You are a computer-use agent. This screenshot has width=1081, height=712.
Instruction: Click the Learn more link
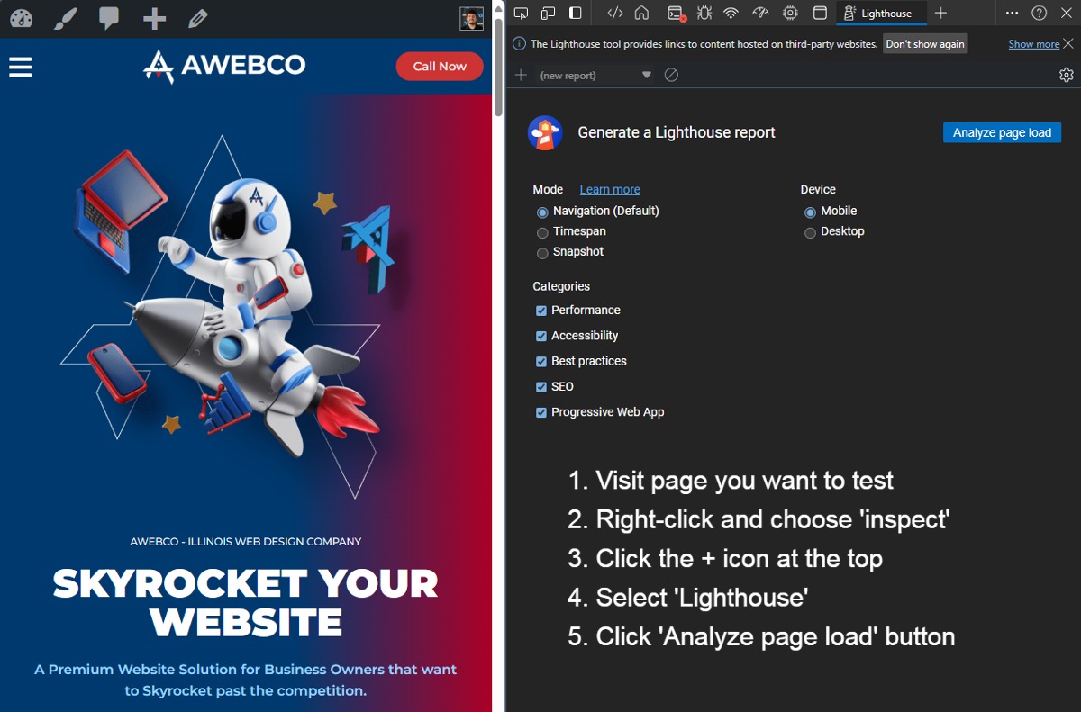coord(610,189)
